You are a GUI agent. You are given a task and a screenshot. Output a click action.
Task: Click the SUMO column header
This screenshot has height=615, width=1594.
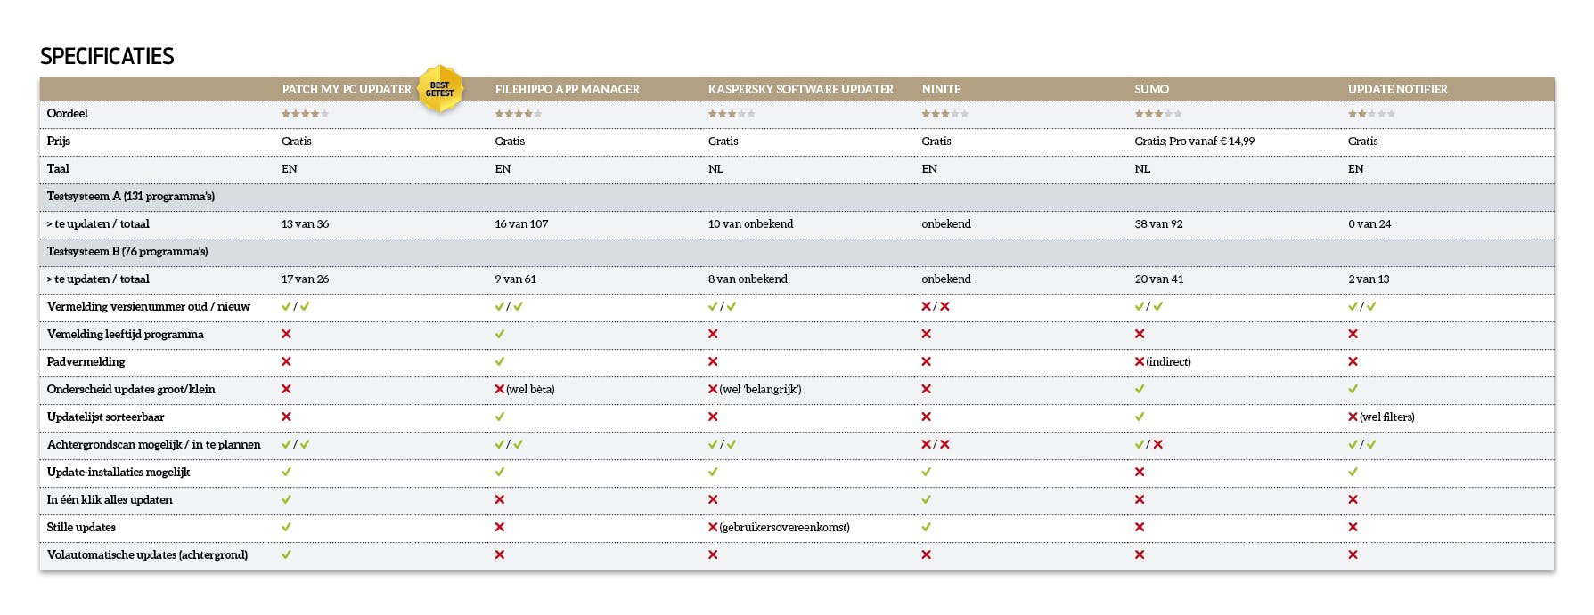coord(1151,89)
